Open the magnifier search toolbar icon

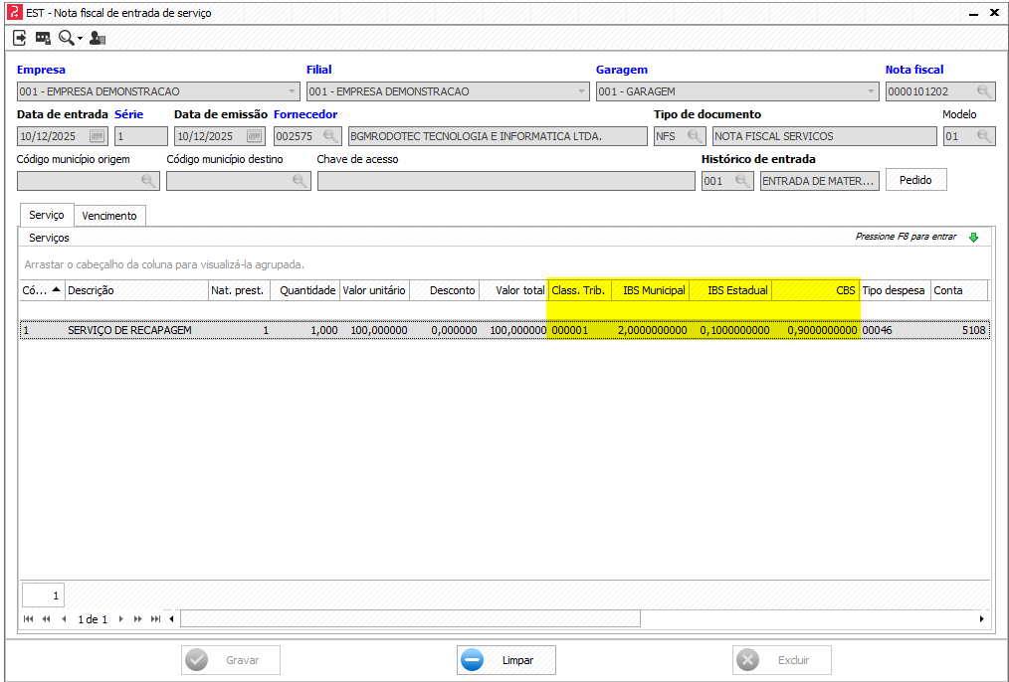pyautogui.click(x=66, y=38)
